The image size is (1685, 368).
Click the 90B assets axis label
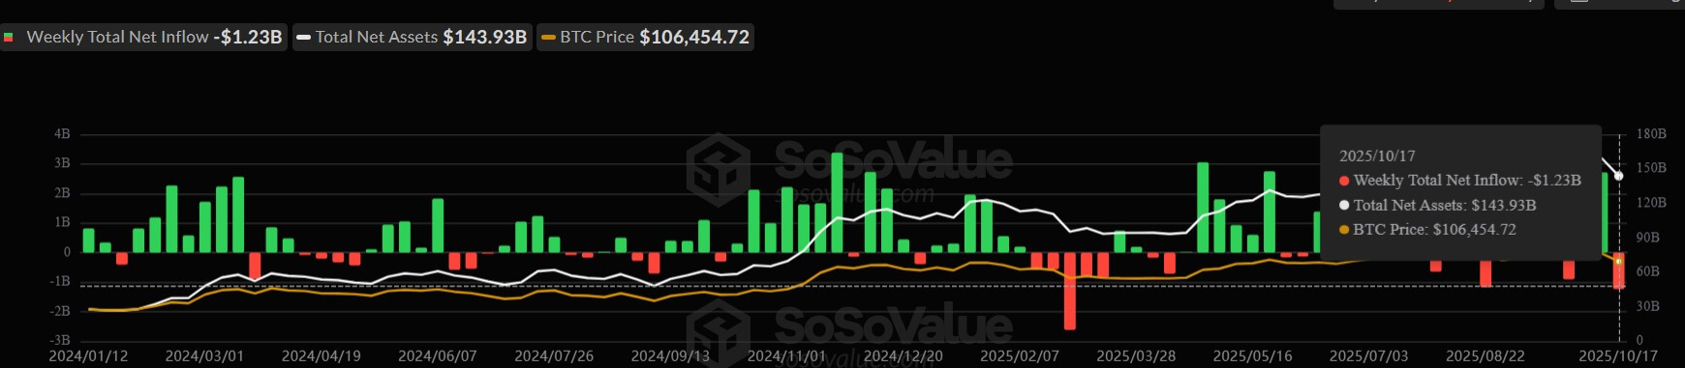(1647, 237)
